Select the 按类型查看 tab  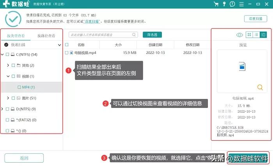(x=17, y=36)
